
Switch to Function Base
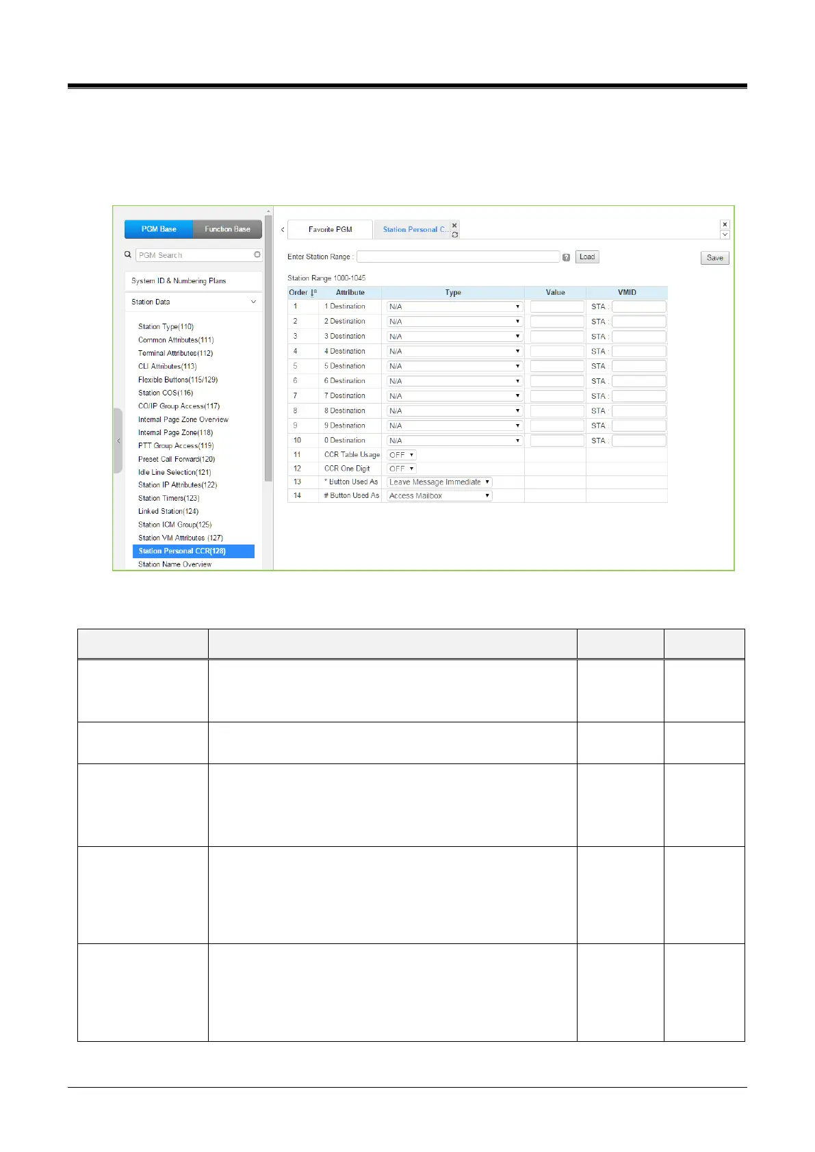pyautogui.click(x=227, y=229)
